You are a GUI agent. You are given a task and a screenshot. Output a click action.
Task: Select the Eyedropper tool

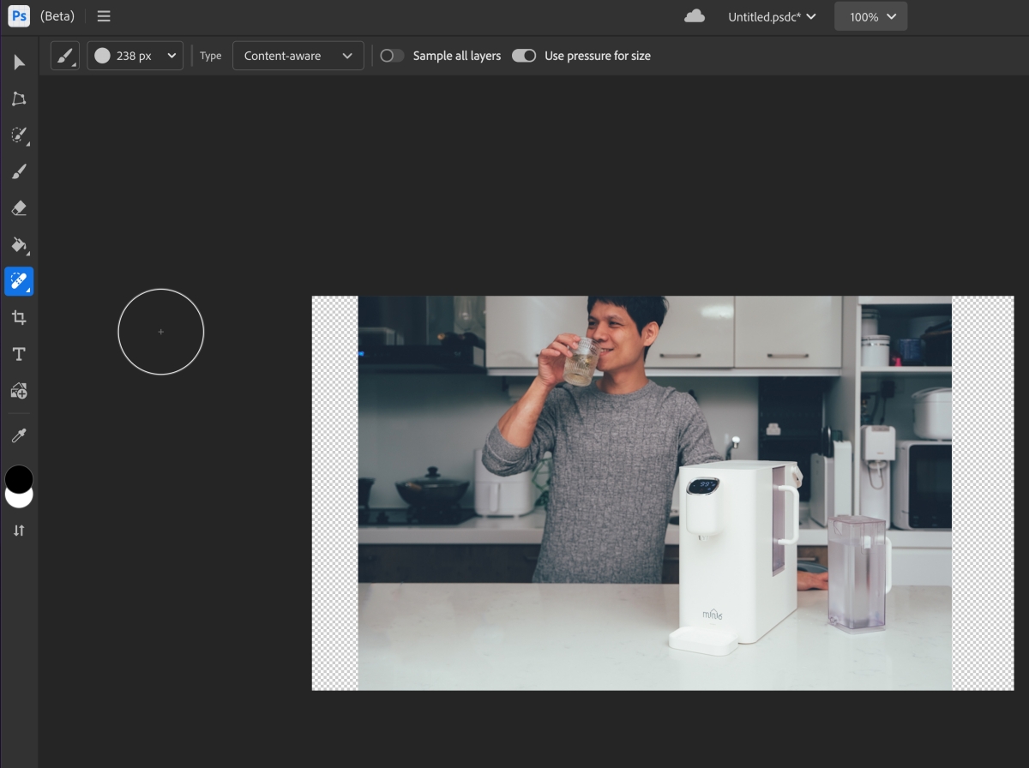click(x=19, y=436)
